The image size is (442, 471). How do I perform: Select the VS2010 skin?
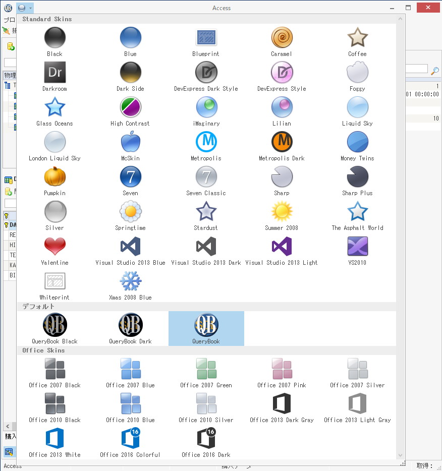(358, 251)
